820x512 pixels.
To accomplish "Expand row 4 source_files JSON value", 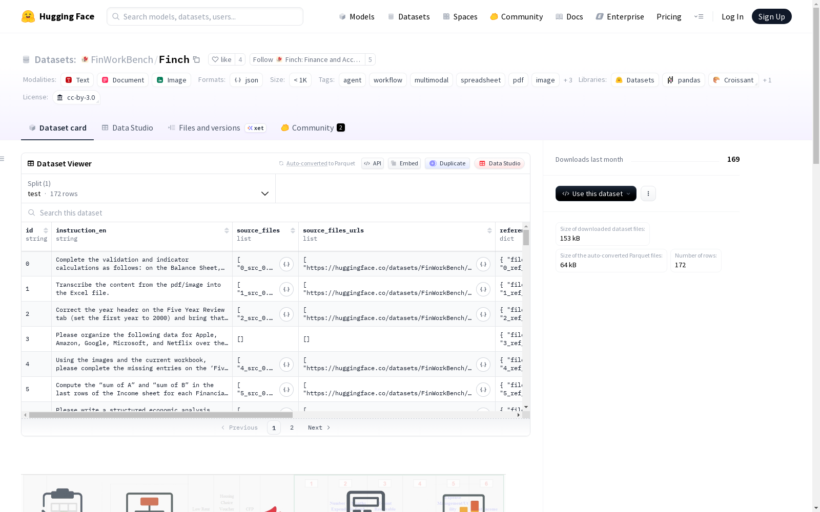I will click(x=286, y=365).
